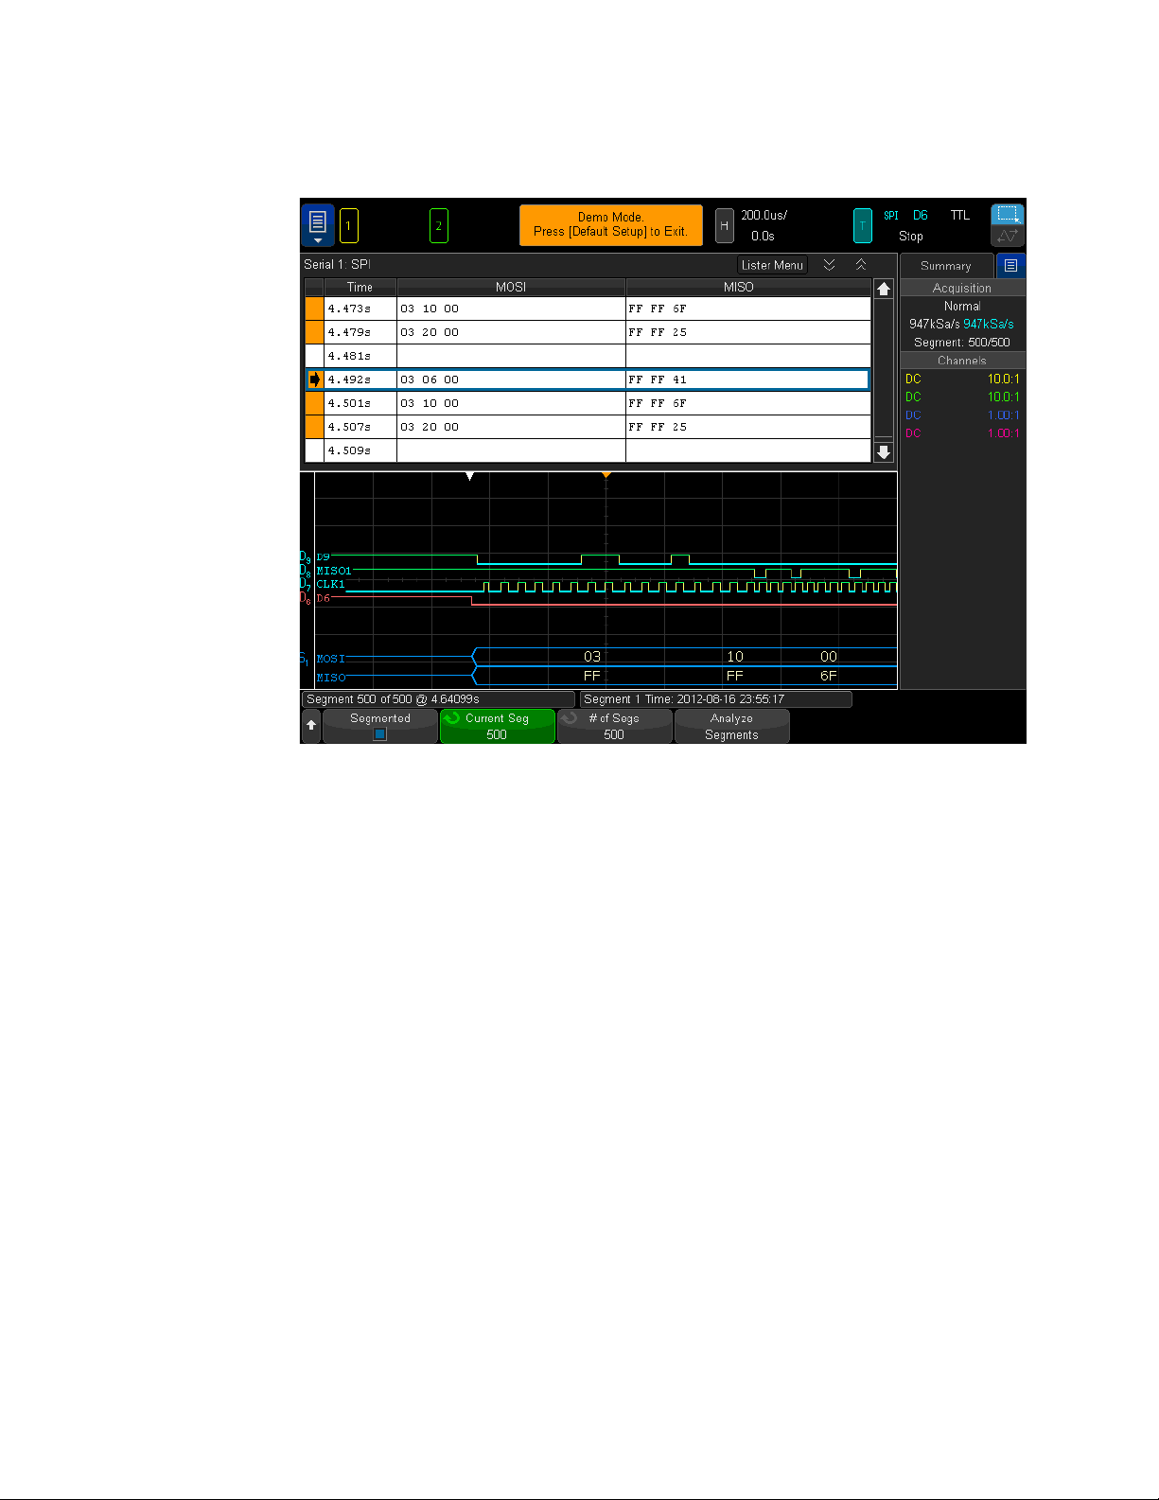The width and height of the screenshot is (1159, 1500).
Task: Activate the zoom selection rectangle tool
Action: pyautogui.click(x=1008, y=215)
